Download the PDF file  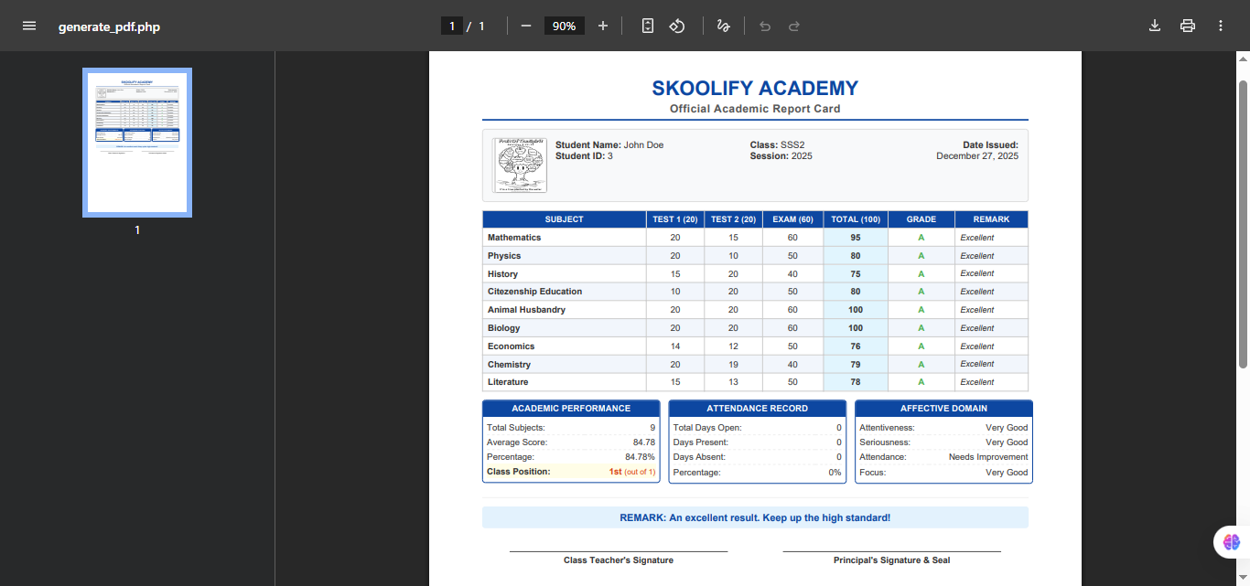1155,26
